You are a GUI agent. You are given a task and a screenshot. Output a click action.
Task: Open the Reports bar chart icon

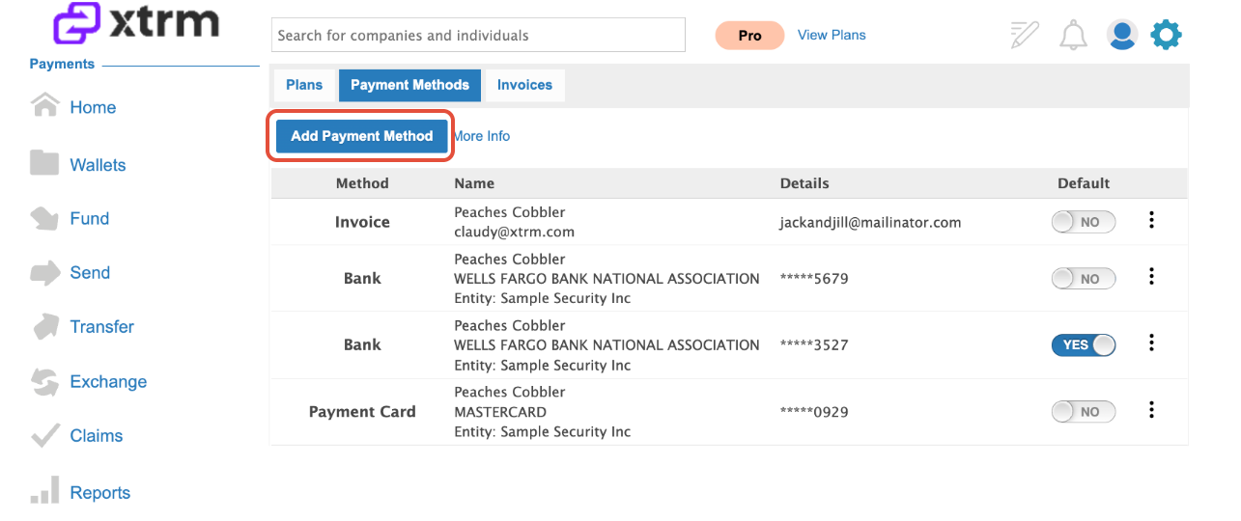[x=44, y=490]
